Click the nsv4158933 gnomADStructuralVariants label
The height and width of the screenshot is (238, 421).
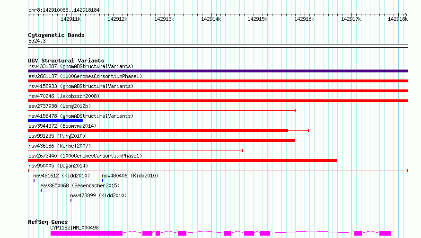81,86
